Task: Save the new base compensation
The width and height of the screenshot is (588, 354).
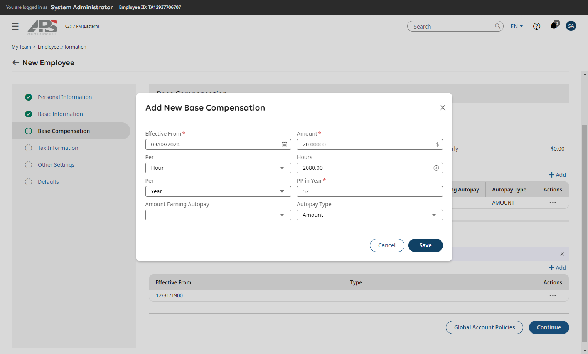Action: tap(425, 245)
